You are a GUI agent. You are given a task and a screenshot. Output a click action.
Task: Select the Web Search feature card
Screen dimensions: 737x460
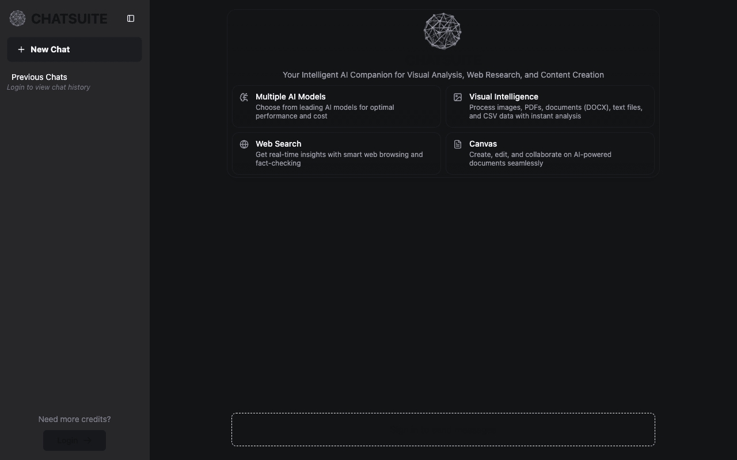click(336, 154)
